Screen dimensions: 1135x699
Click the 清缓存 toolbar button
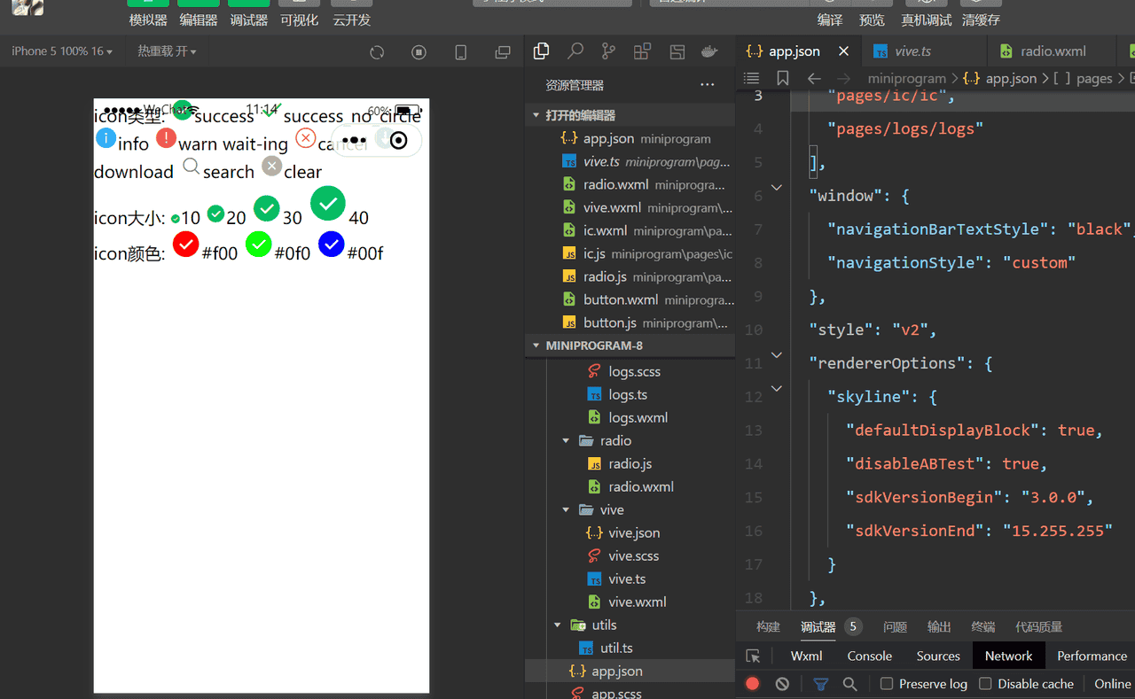981,19
